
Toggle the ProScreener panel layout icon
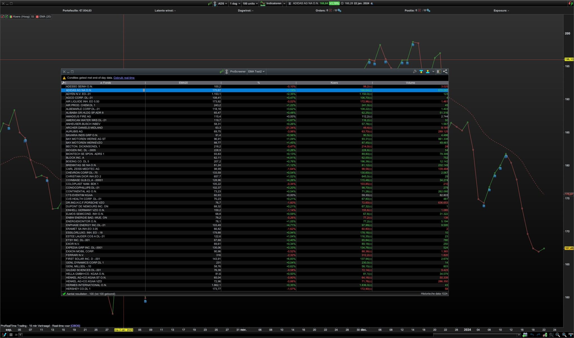click(x=439, y=72)
